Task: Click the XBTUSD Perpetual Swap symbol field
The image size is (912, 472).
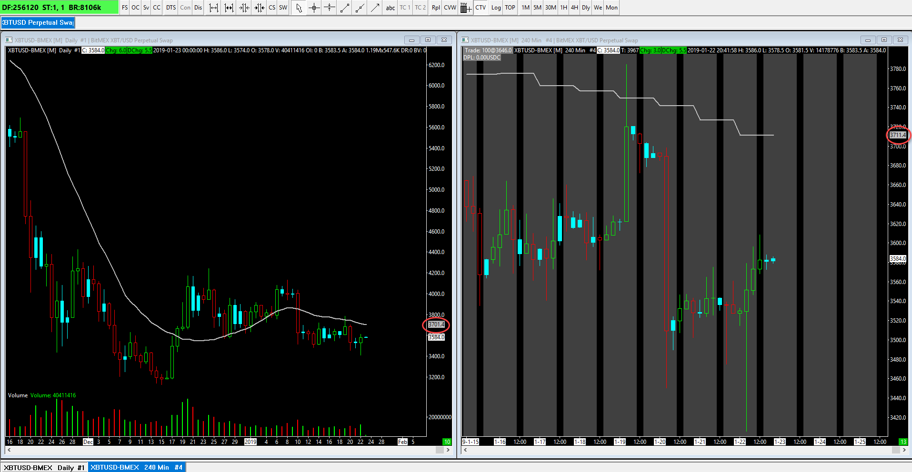Action: click(38, 22)
